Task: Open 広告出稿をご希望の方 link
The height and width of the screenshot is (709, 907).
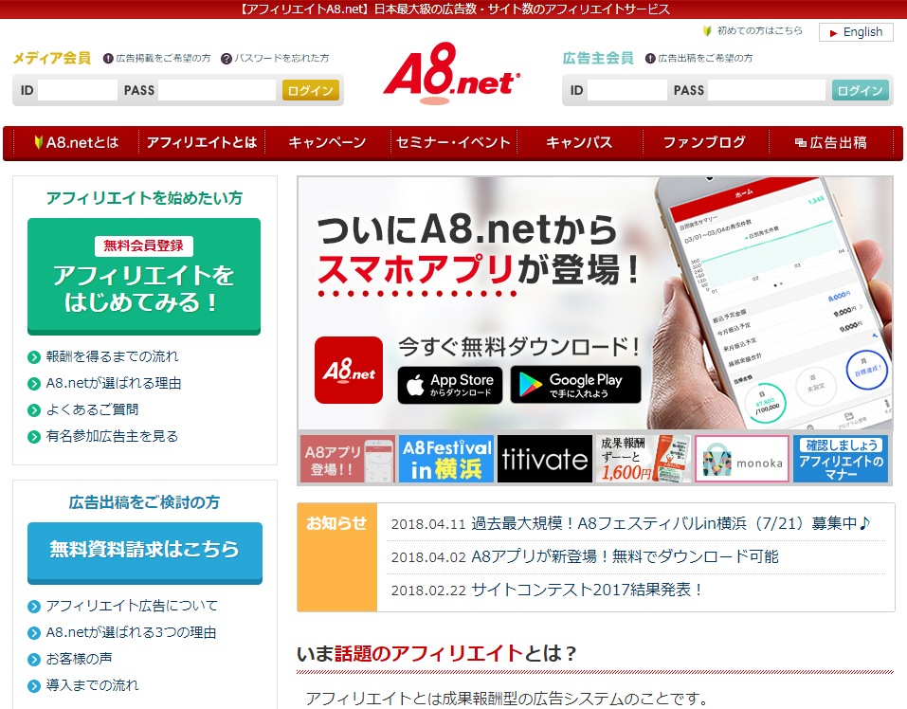Action: coord(705,59)
